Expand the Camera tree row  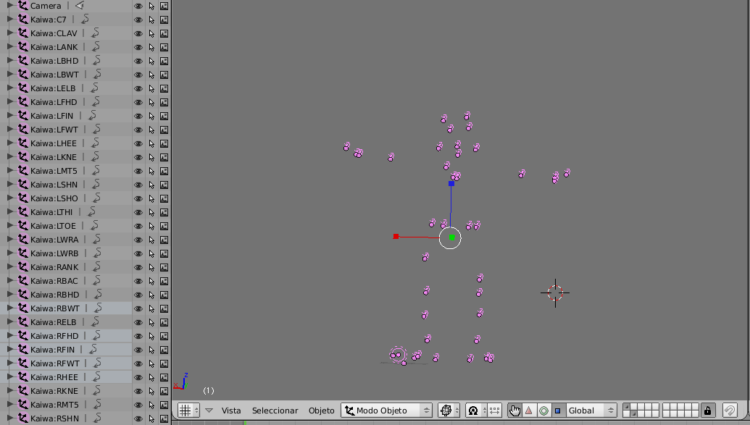point(9,6)
